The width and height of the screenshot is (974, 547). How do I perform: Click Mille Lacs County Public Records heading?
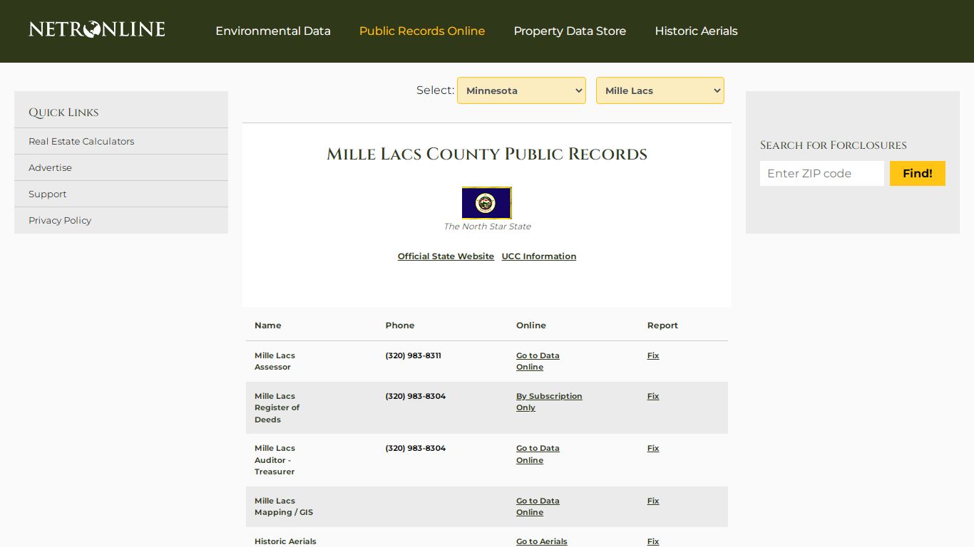click(487, 154)
